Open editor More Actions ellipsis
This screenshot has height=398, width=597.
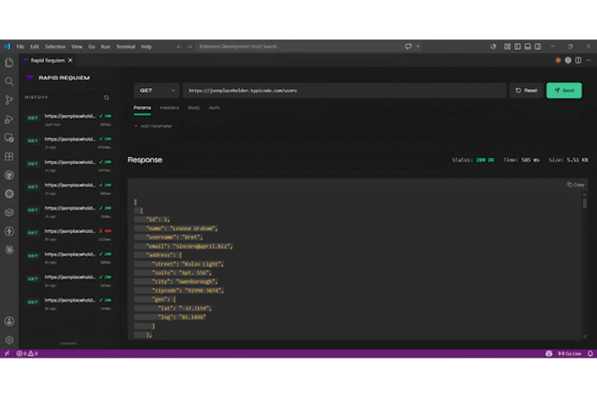click(x=588, y=60)
